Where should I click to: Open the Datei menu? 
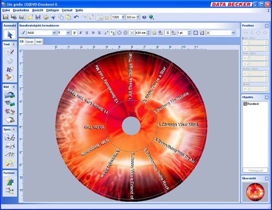point(6,10)
